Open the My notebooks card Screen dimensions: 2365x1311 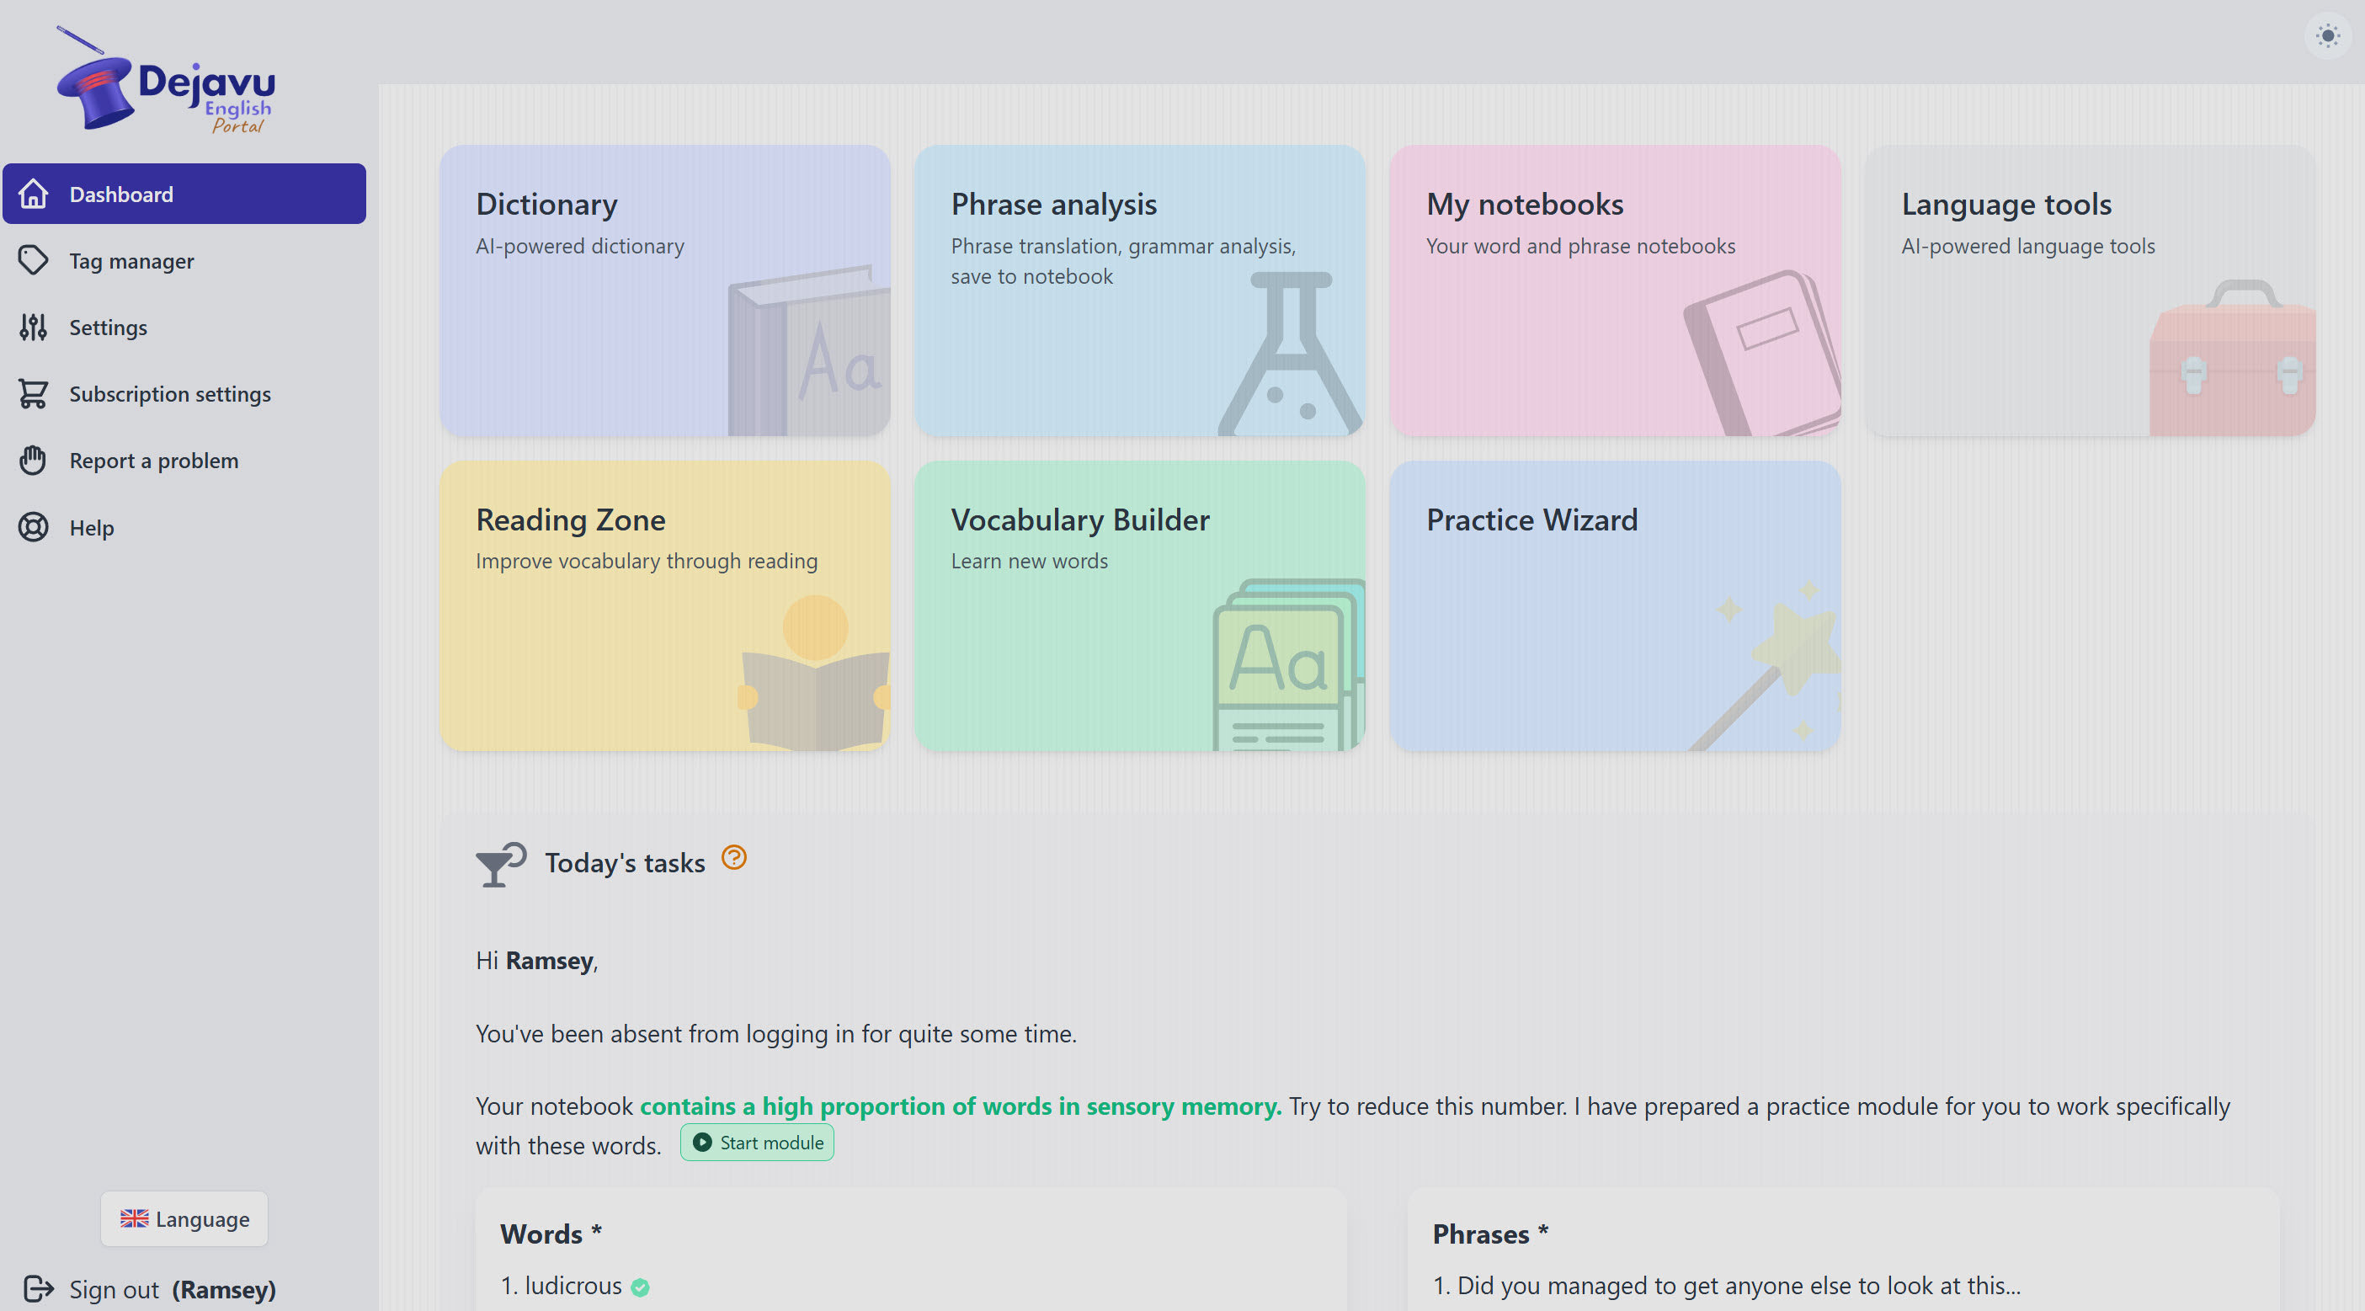pyautogui.click(x=1615, y=290)
